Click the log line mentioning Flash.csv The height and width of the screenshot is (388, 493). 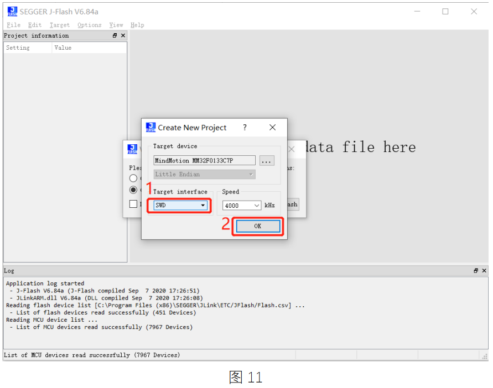pyautogui.click(x=155, y=305)
